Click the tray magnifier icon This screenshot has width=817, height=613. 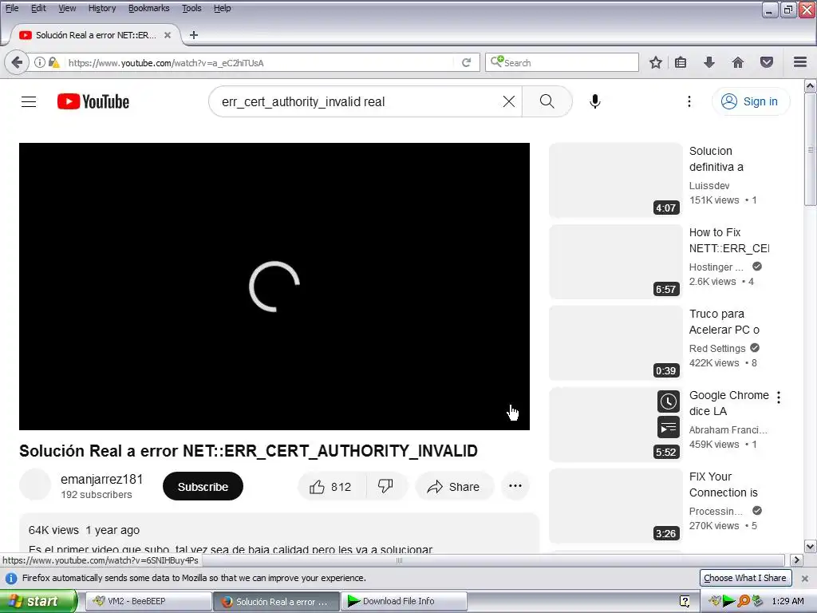tap(743, 601)
